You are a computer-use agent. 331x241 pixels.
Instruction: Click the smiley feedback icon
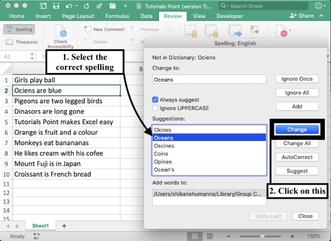coord(318,6)
